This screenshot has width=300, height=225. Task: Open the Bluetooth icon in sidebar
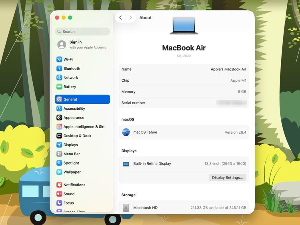click(59, 68)
